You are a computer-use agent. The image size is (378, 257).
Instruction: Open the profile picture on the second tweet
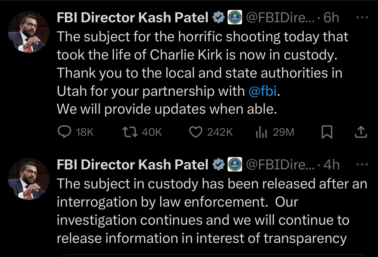click(28, 179)
